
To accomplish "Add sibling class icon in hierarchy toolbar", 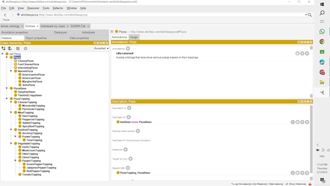I will pyautogui.click(x=10, y=49).
